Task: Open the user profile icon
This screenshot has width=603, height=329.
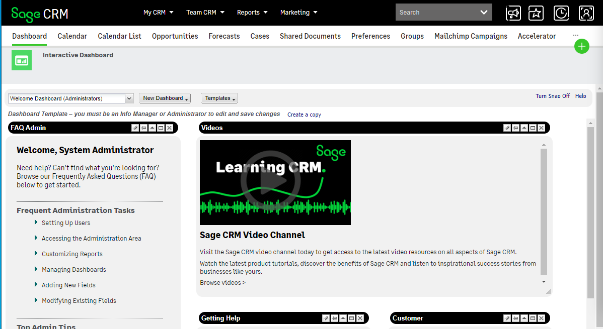Action: click(x=586, y=13)
